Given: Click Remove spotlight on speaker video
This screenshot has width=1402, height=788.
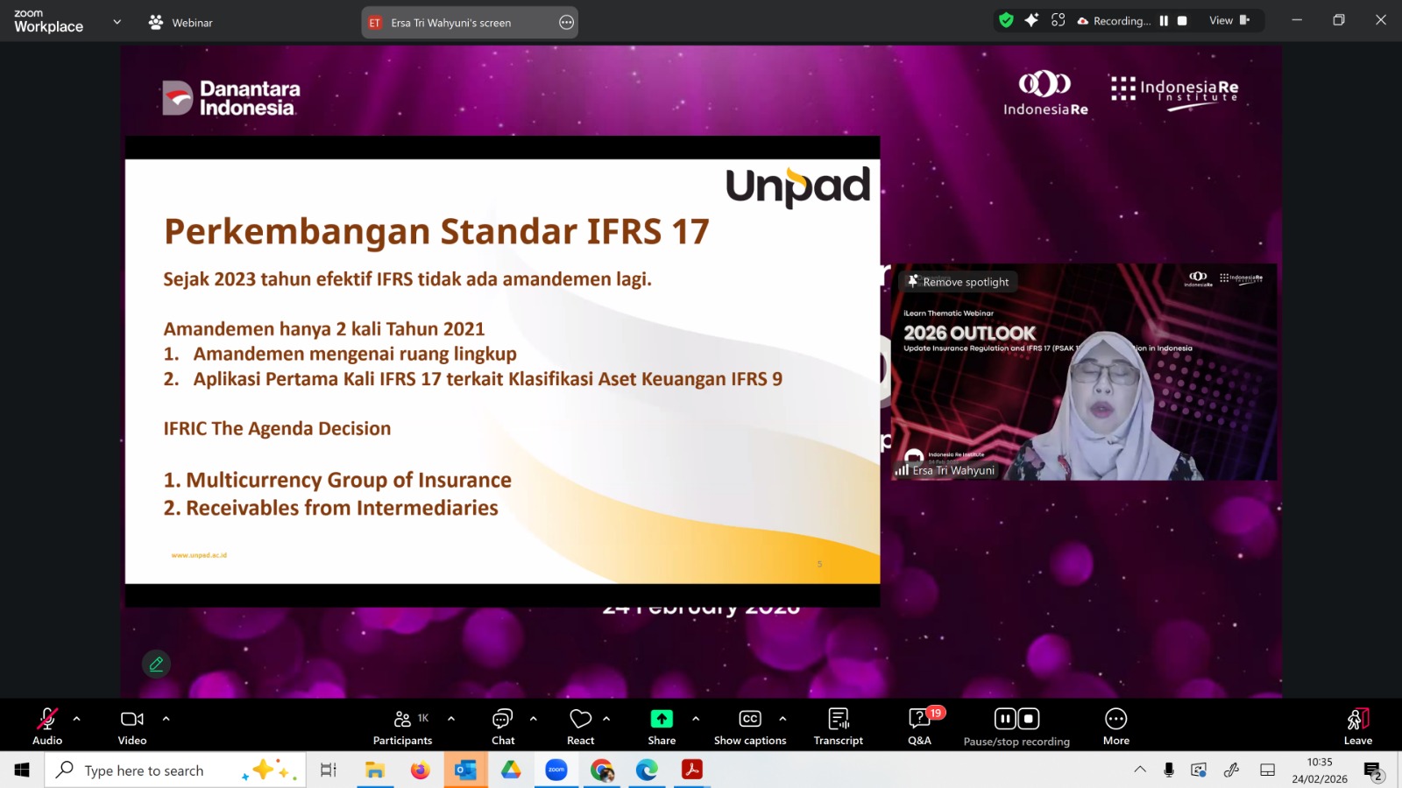Looking at the screenshot, I should 959,282.
